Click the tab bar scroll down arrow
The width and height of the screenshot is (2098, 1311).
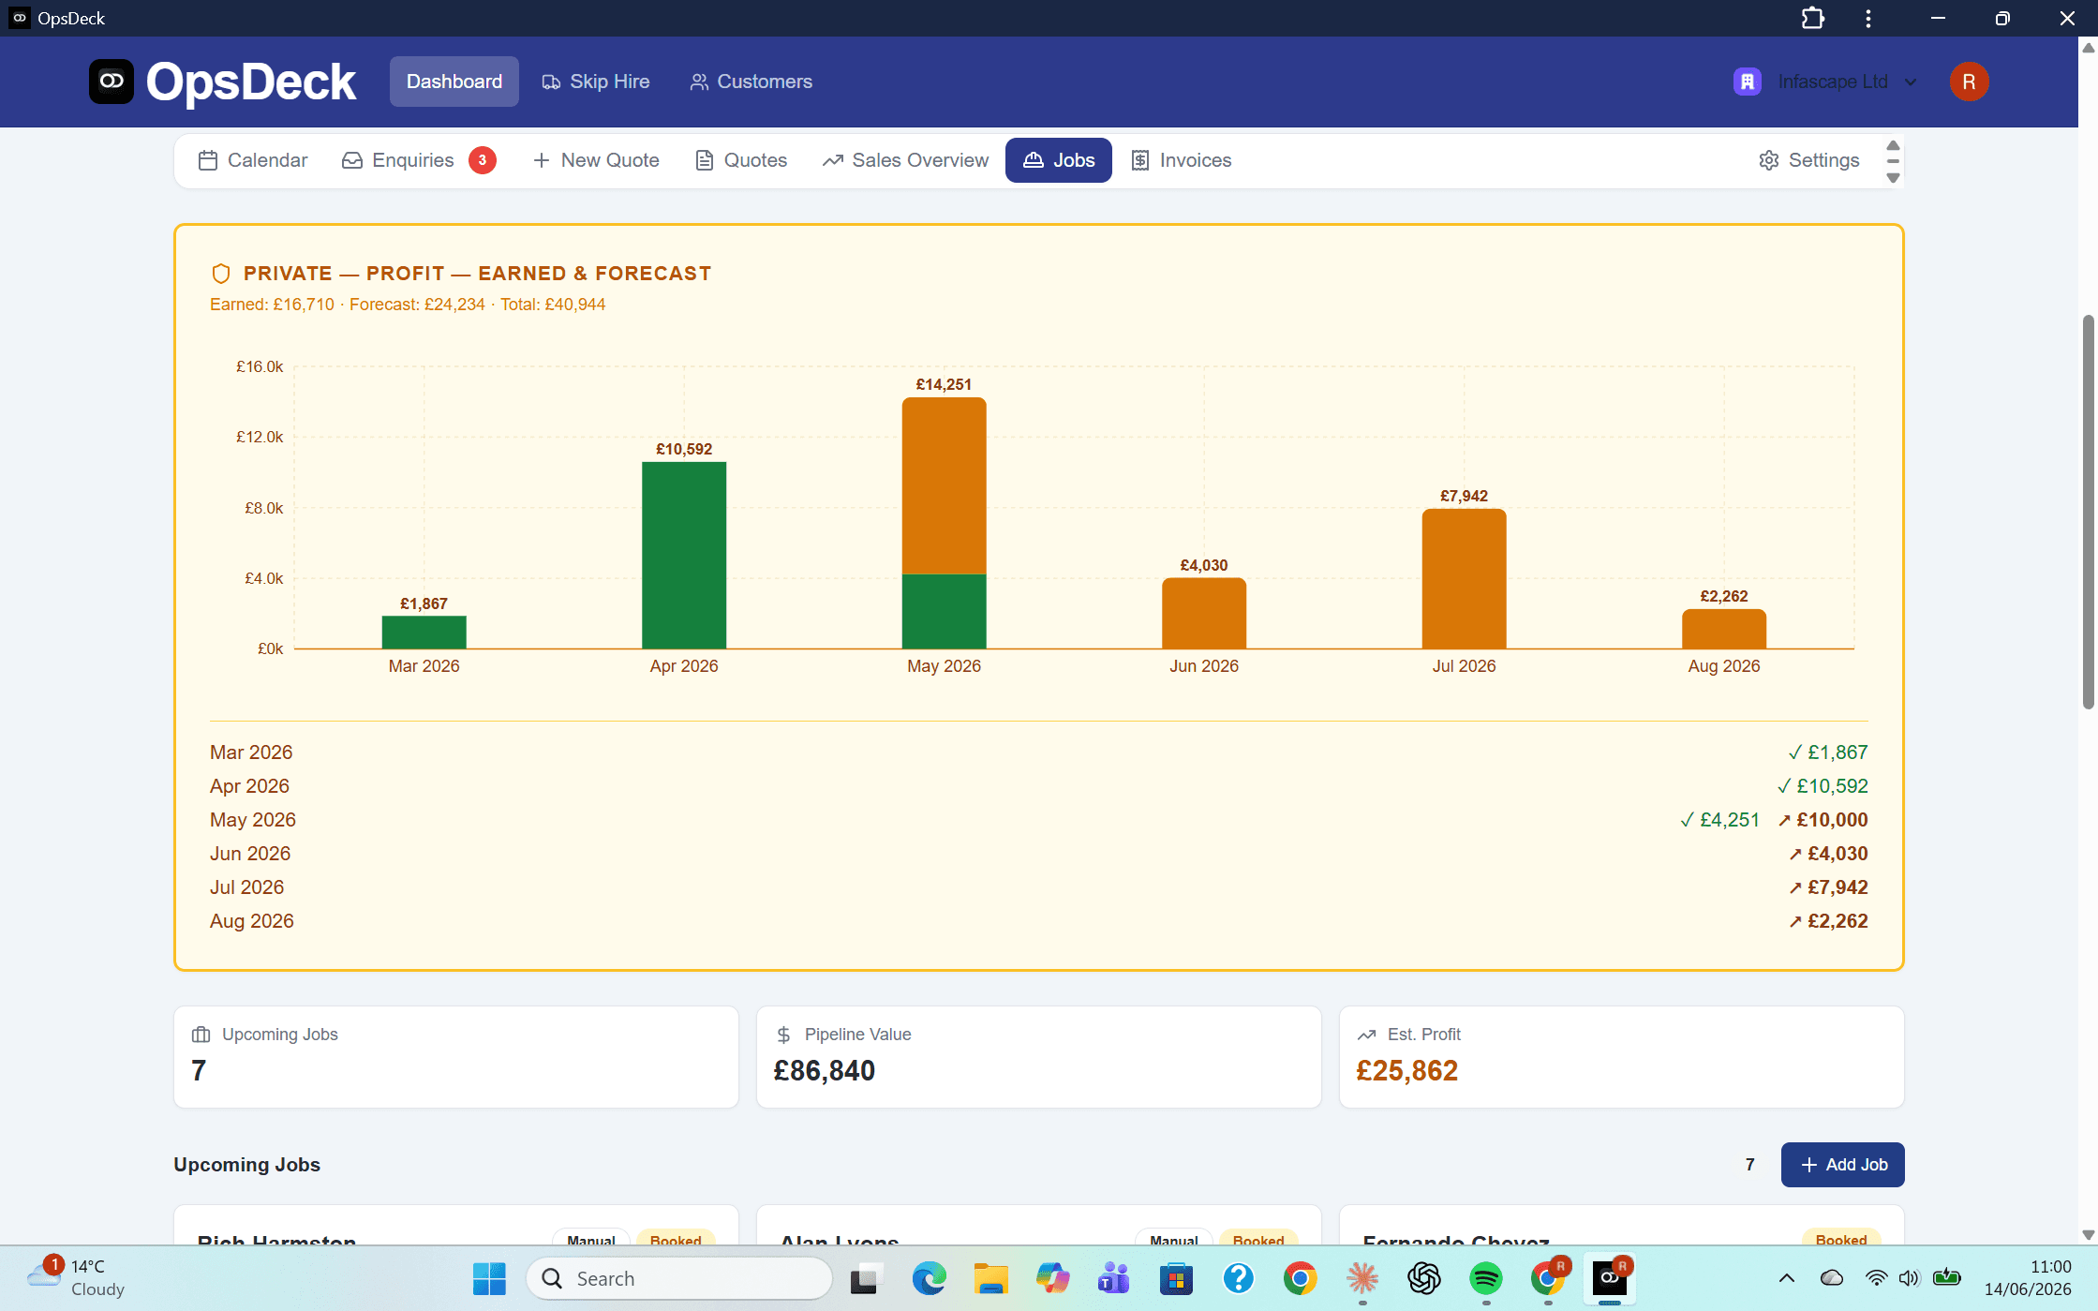click(x=1893, y=178)
